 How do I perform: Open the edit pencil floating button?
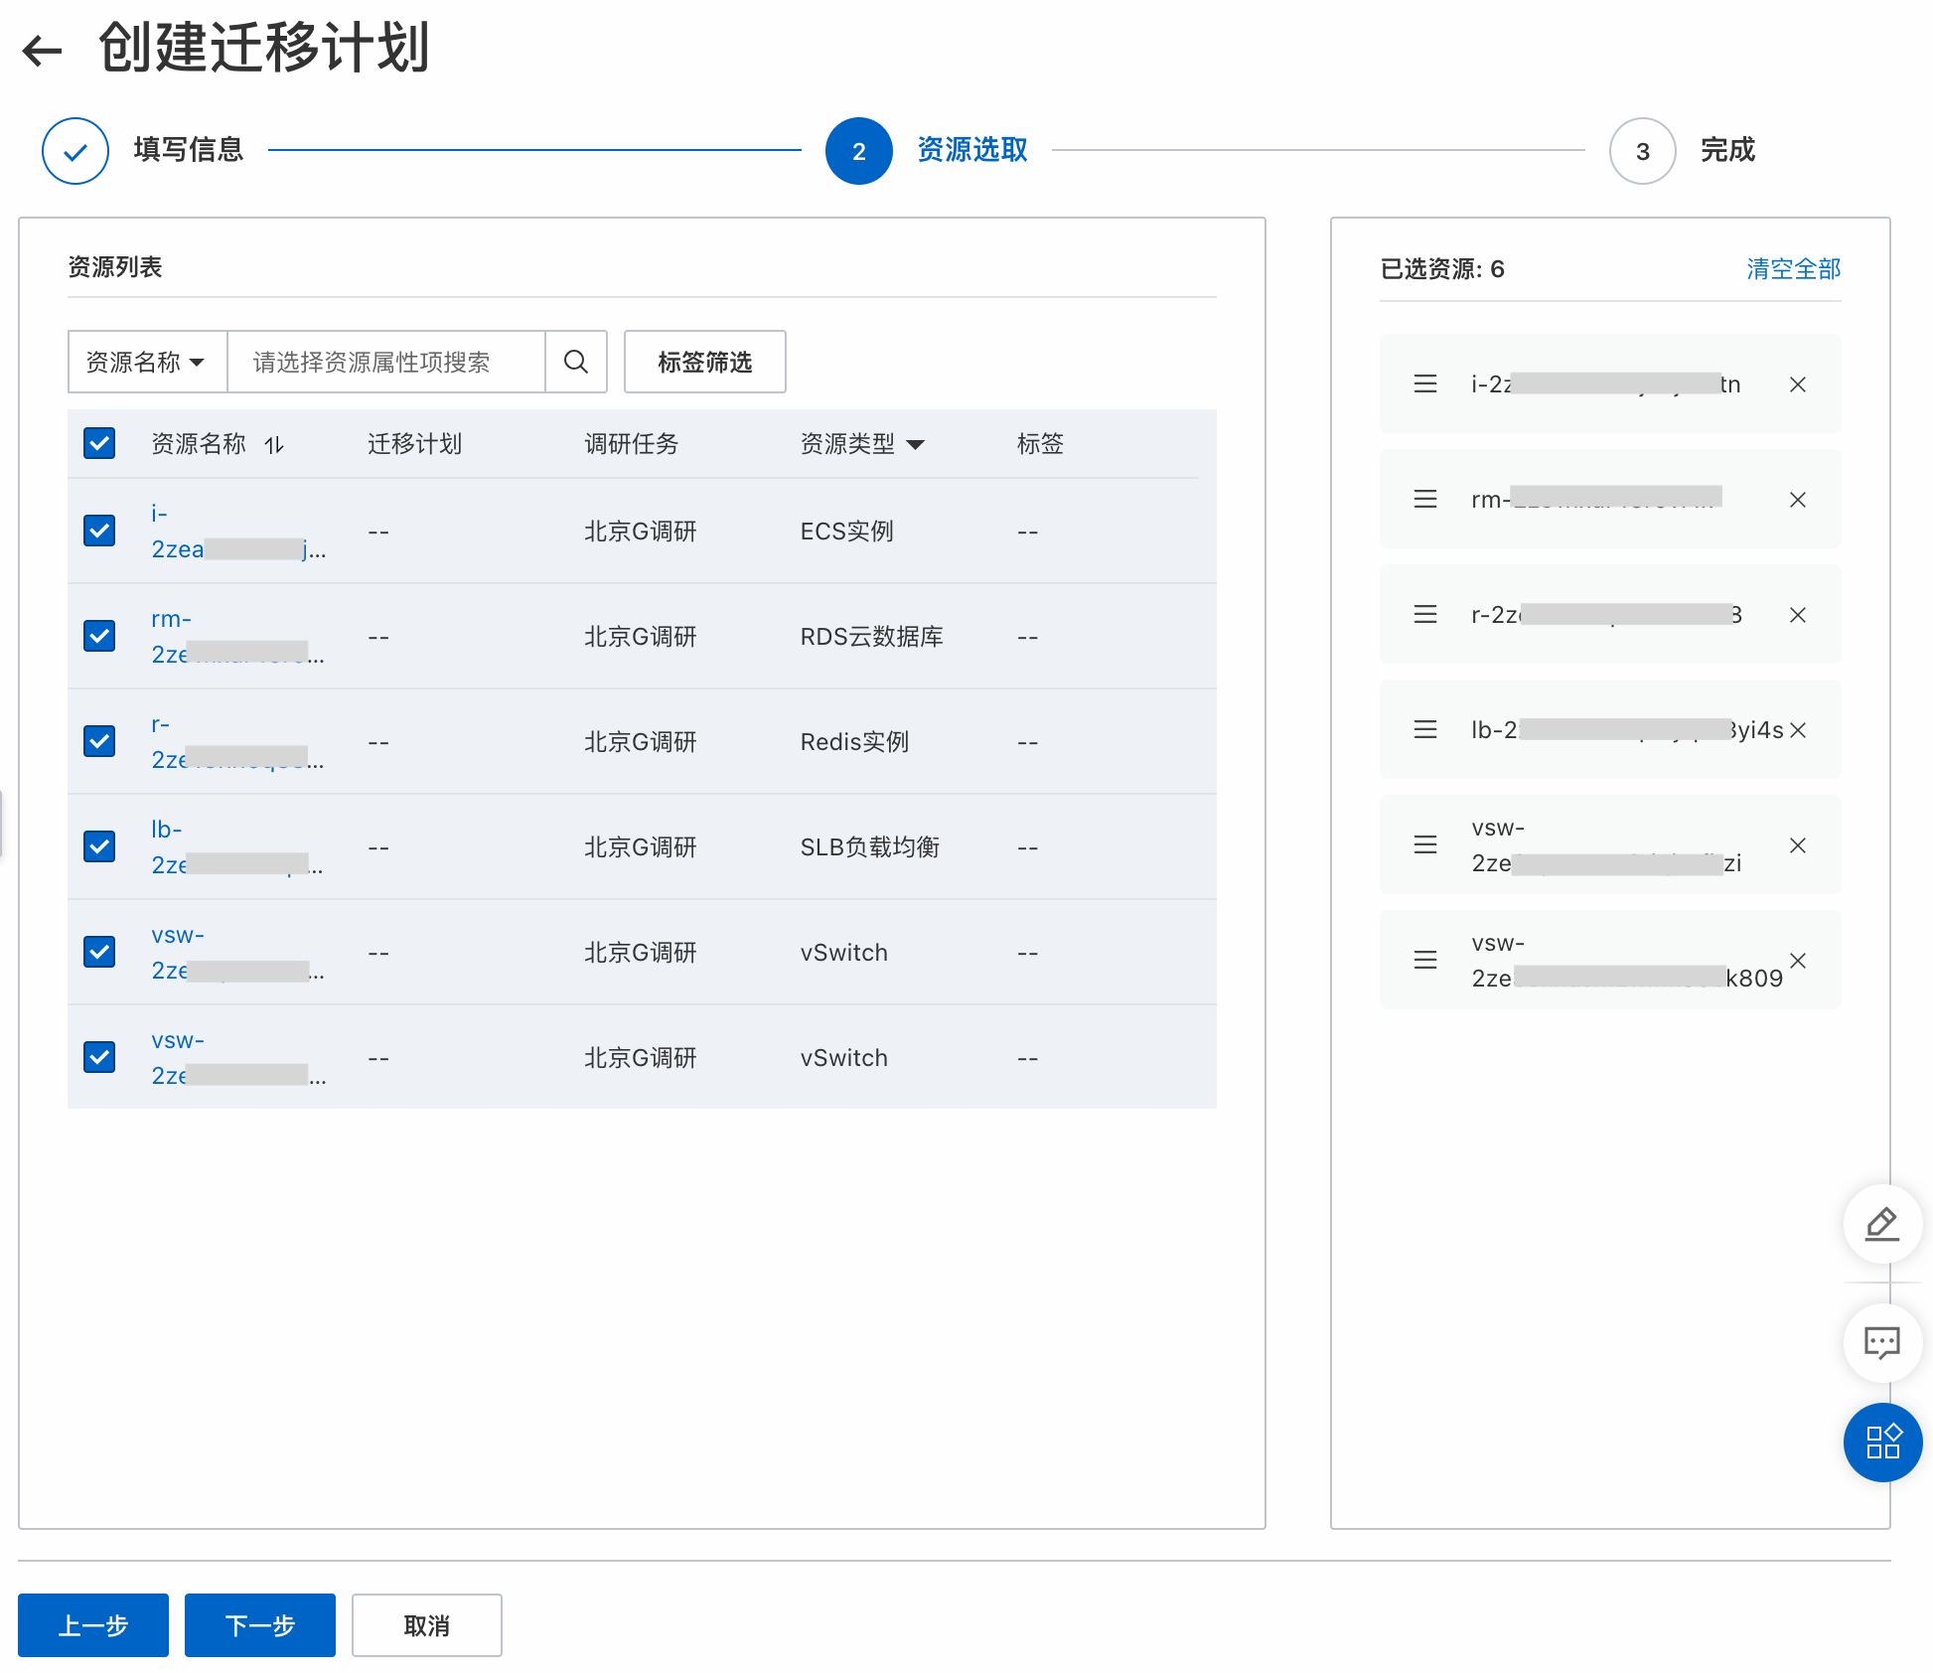(1882, 1224)
